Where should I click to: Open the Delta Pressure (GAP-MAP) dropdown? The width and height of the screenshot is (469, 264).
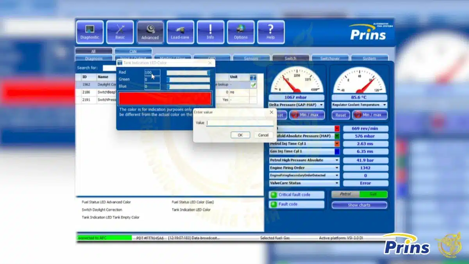(297, 105)
